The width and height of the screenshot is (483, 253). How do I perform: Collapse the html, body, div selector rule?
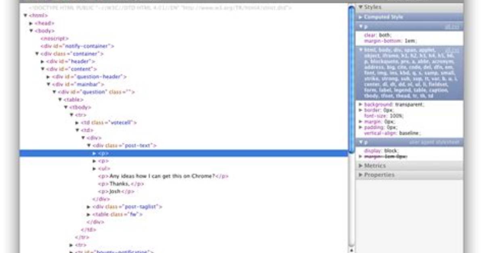360,50
